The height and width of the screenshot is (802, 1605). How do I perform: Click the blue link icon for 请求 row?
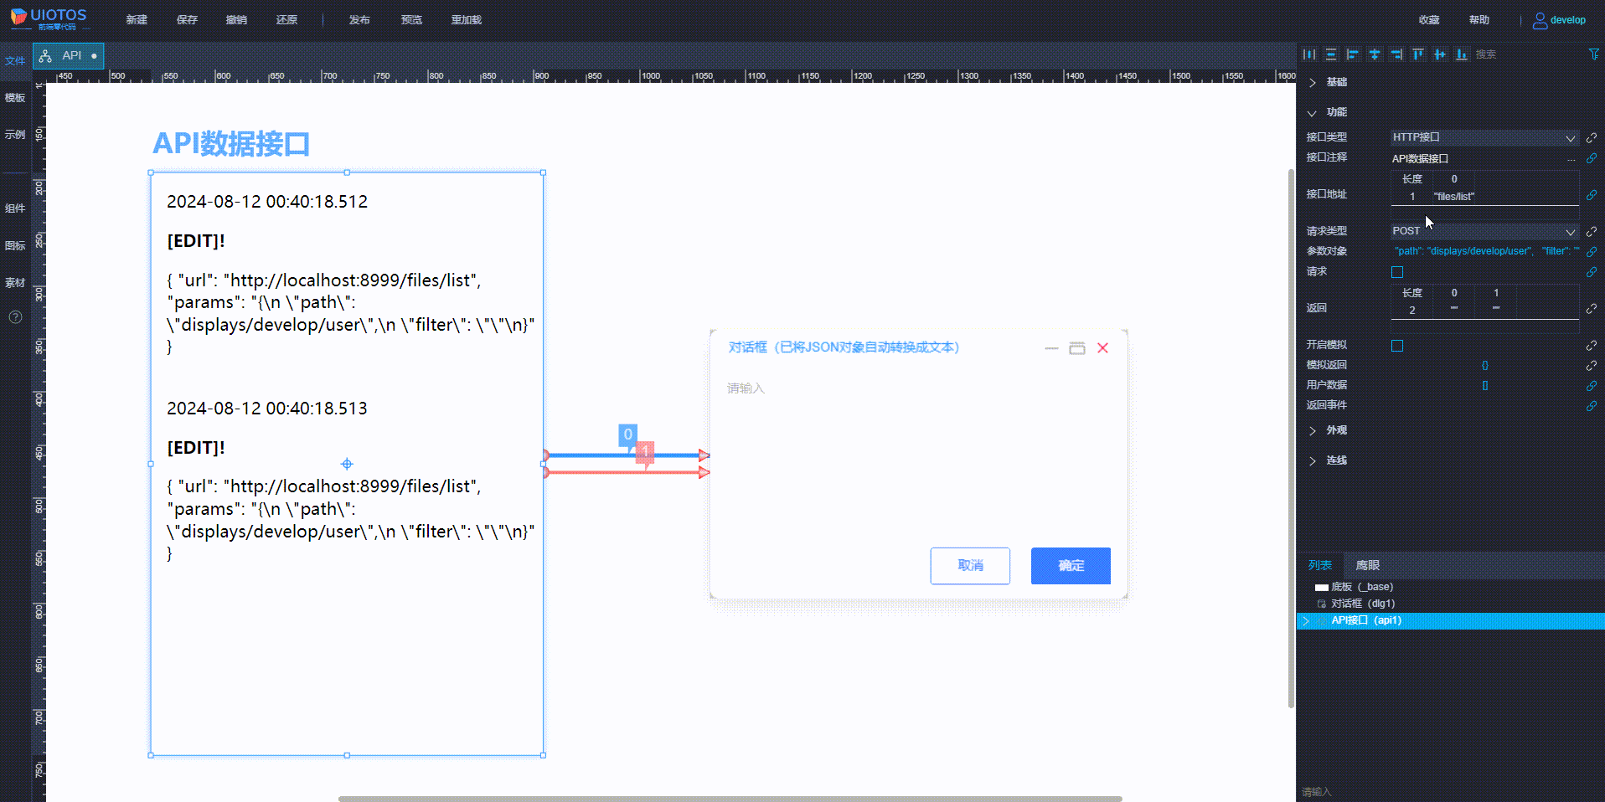(x=1591, y=272)
